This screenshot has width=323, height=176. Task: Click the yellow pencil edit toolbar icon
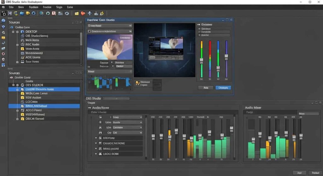coord(102,13)
